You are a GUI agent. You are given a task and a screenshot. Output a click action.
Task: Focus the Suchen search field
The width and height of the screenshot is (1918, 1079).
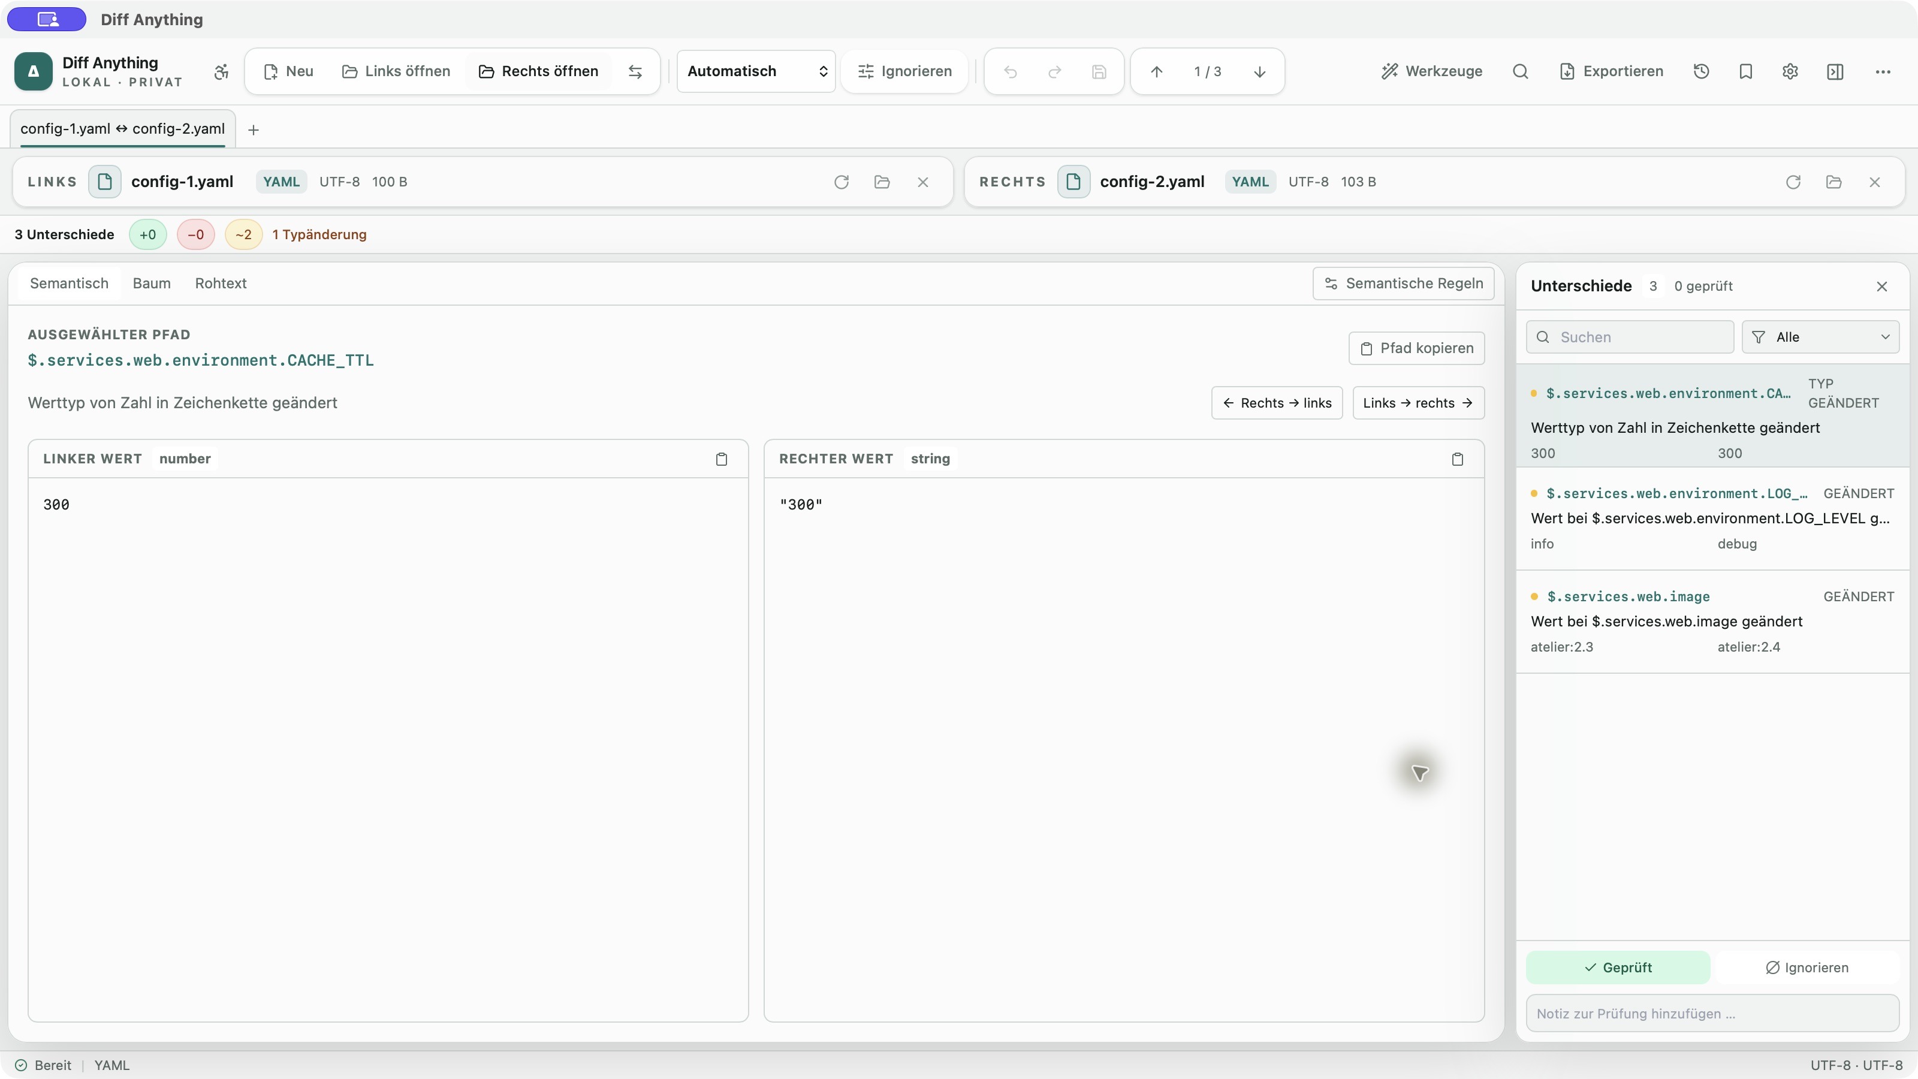1630,337
